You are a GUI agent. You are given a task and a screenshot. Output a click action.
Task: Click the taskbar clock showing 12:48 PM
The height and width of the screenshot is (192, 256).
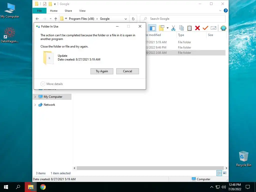(x=234, y=187)
